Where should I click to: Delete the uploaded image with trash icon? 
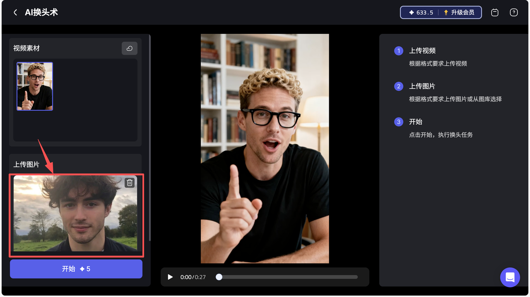pos(130,183)
